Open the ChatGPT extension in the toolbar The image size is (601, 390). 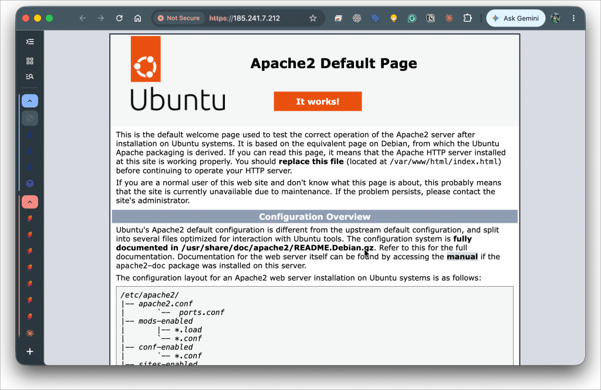point(357,18)
